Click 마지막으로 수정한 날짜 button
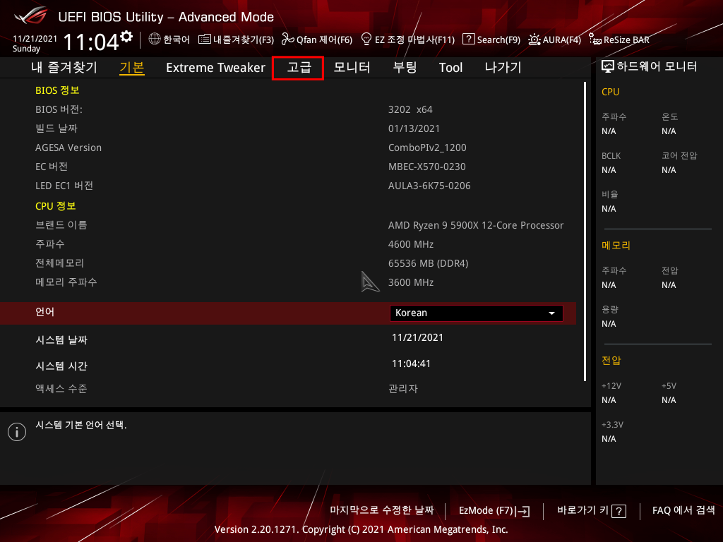 (x=382, y=510)
